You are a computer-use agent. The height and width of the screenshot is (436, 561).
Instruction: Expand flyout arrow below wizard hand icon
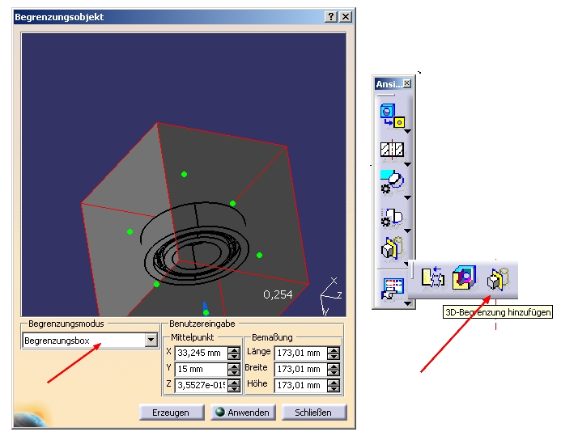[407, 304]
